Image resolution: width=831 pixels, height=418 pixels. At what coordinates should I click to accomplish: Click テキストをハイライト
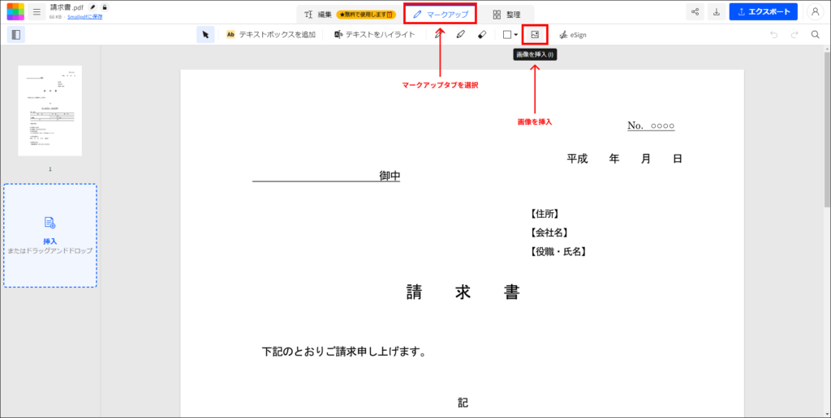click(375, 35)
